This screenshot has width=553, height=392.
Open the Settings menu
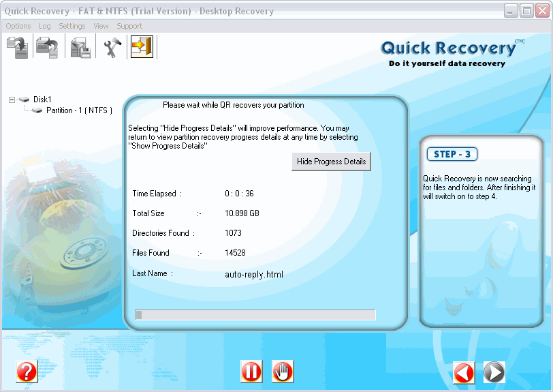pos(72,26)
